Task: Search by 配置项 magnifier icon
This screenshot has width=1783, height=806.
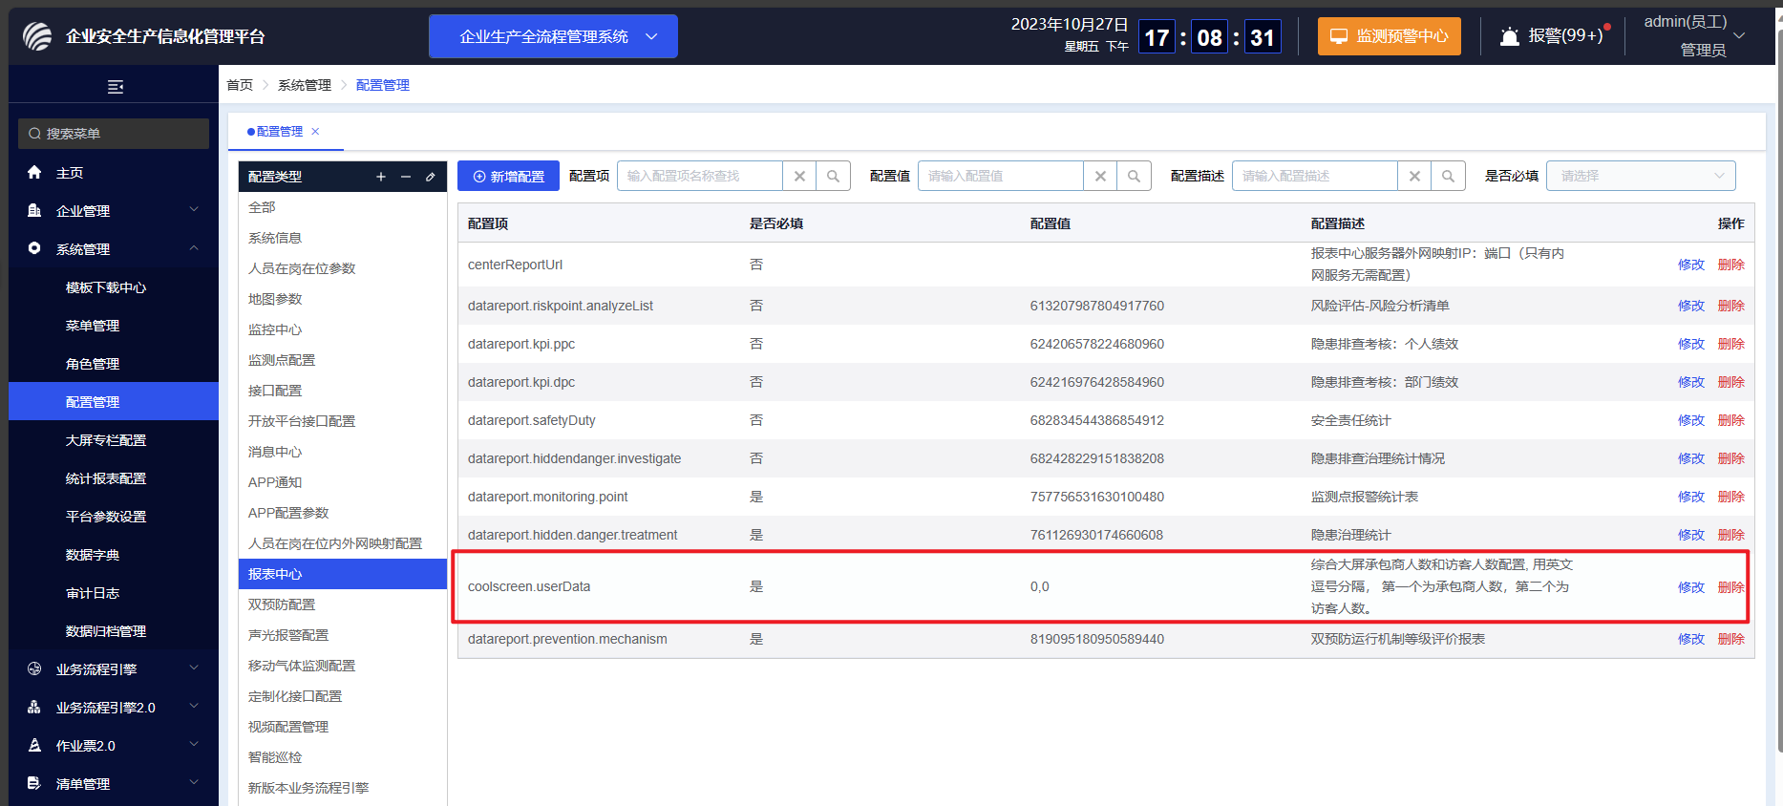Action: [833, 176]
